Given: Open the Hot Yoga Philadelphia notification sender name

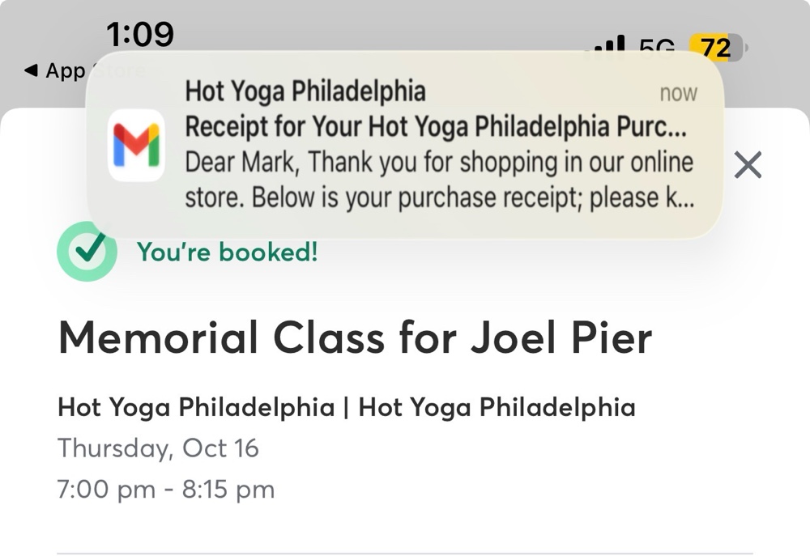Looking at the screenshot, I should (305, 91).
